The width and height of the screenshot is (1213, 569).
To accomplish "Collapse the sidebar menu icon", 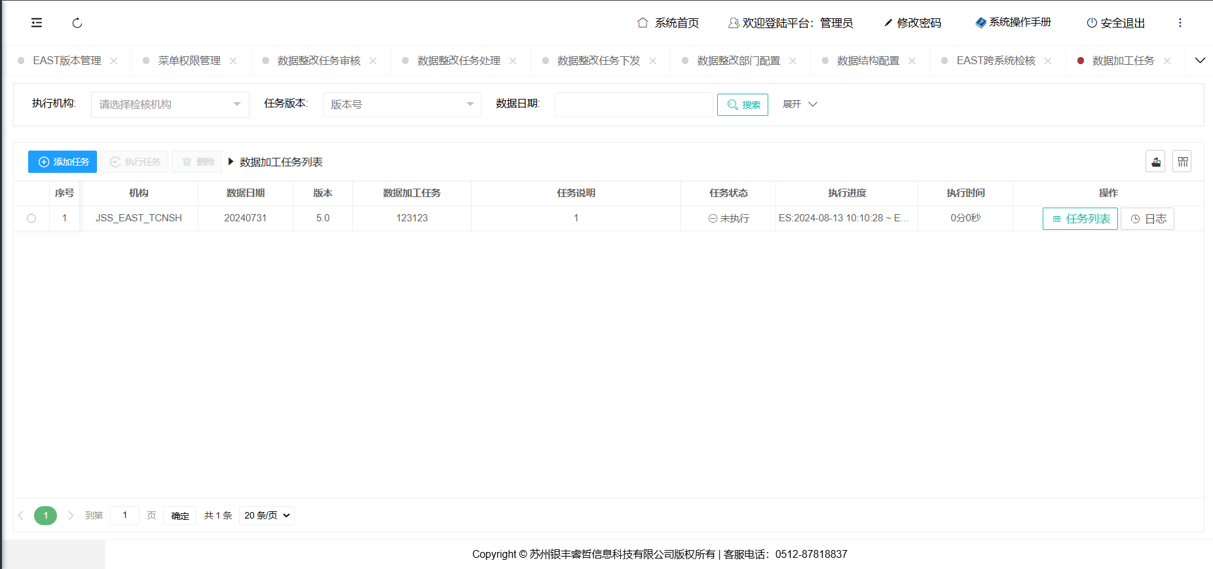I will [x=37, y=23].
